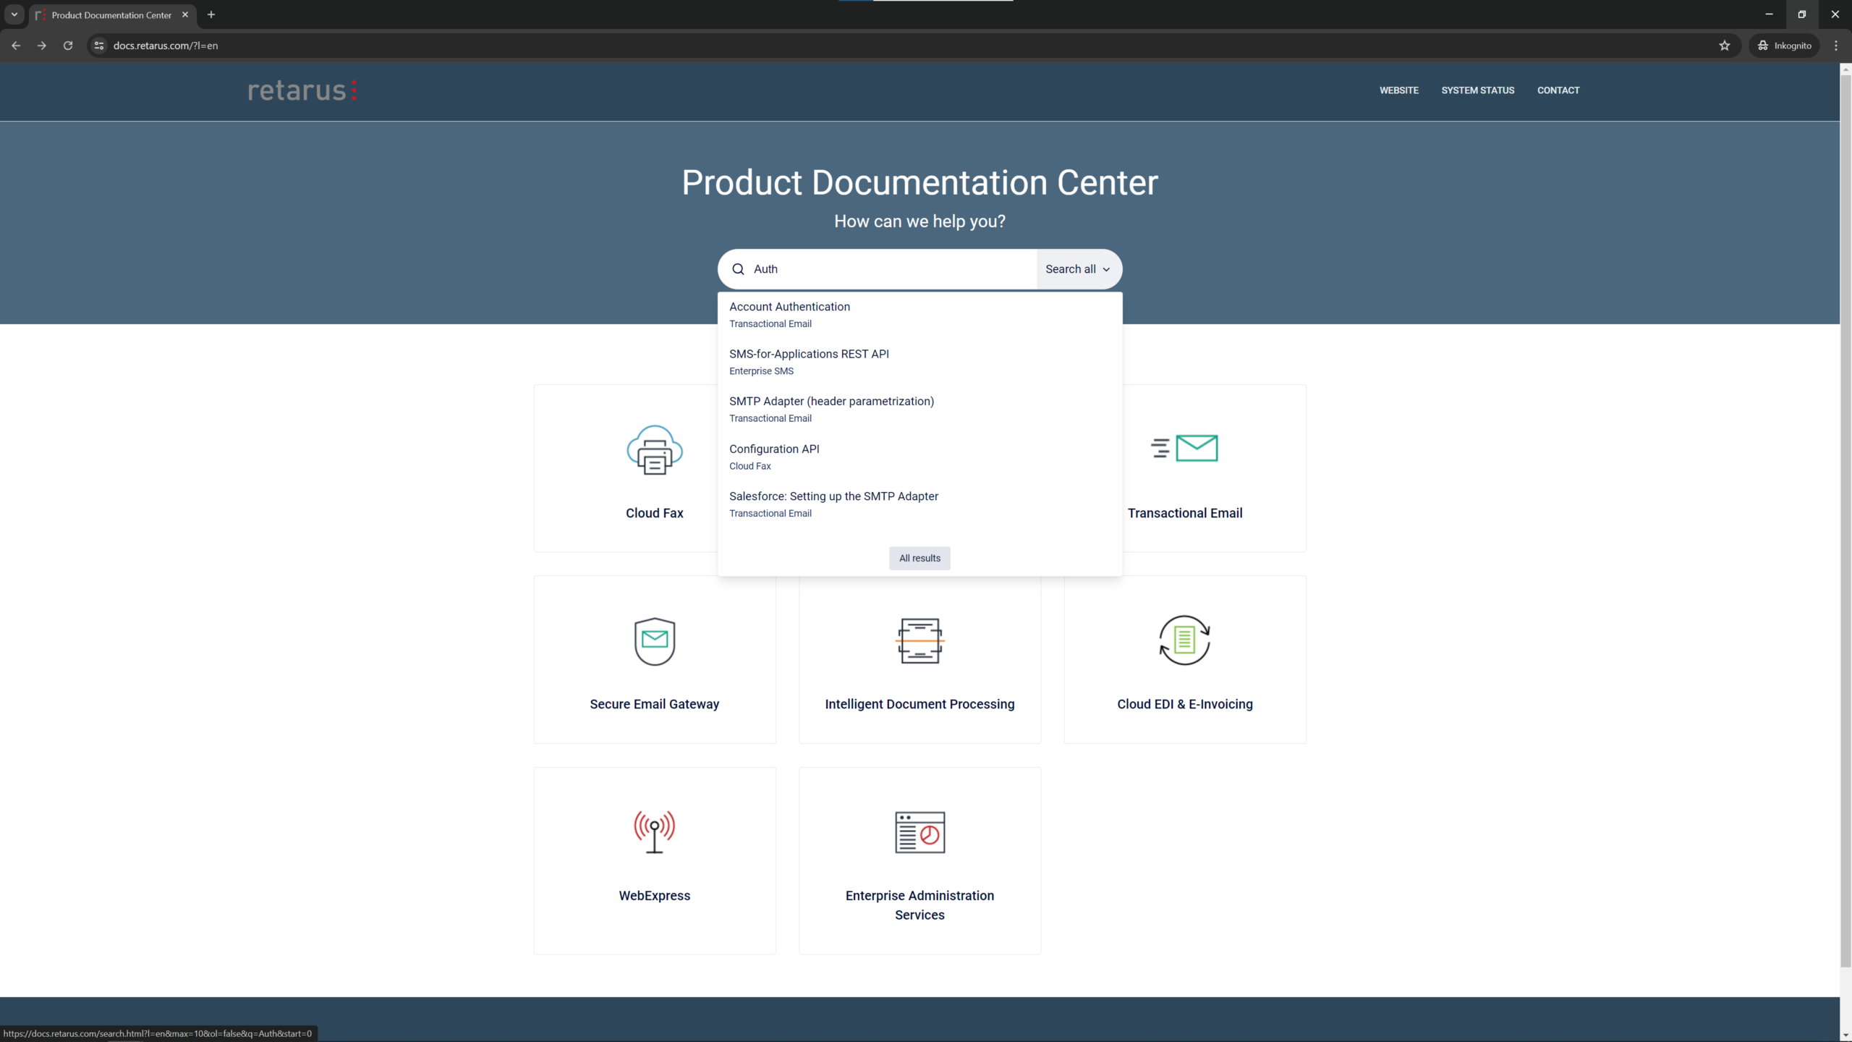Open the Transactional Email text link
Viewport: 1852px width, 1042px height.
(x=1185, y=513)
